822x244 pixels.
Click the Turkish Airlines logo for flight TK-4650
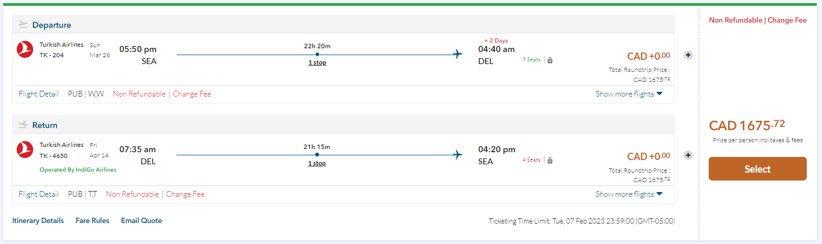click(x=25, y=150)
